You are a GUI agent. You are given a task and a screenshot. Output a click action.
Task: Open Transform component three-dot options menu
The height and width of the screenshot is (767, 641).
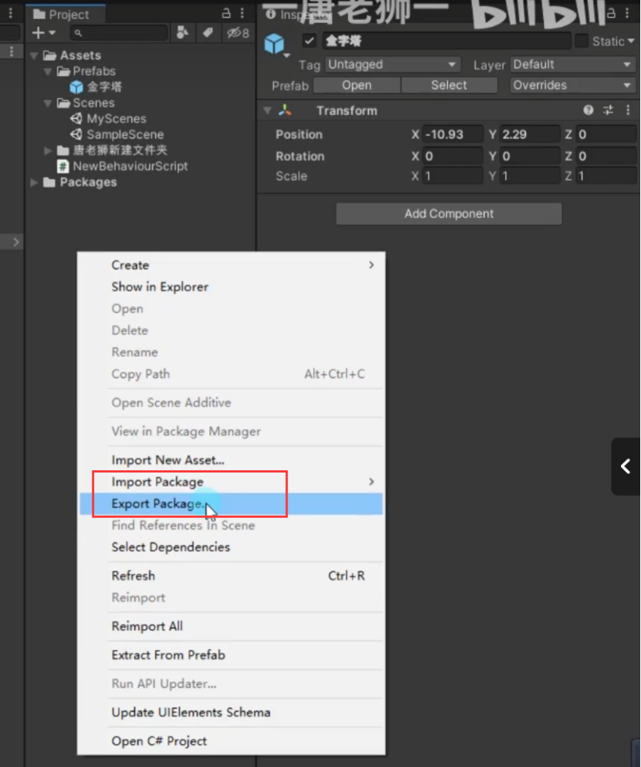(x=629, y=110)
